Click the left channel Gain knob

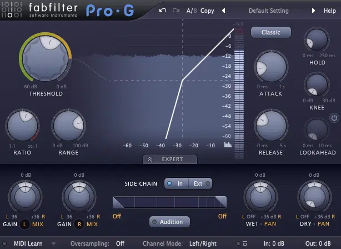tap(25, 197)
